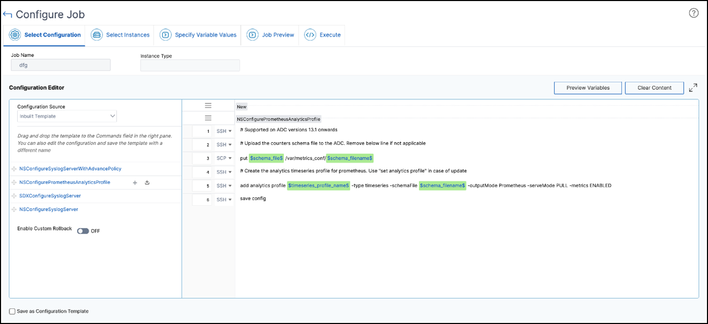Click the hamburger icon beside NSConfigurePrometheusAnalyticsProfile header
The height and width of the screenshot is (324, 708).
pos(208,118)
